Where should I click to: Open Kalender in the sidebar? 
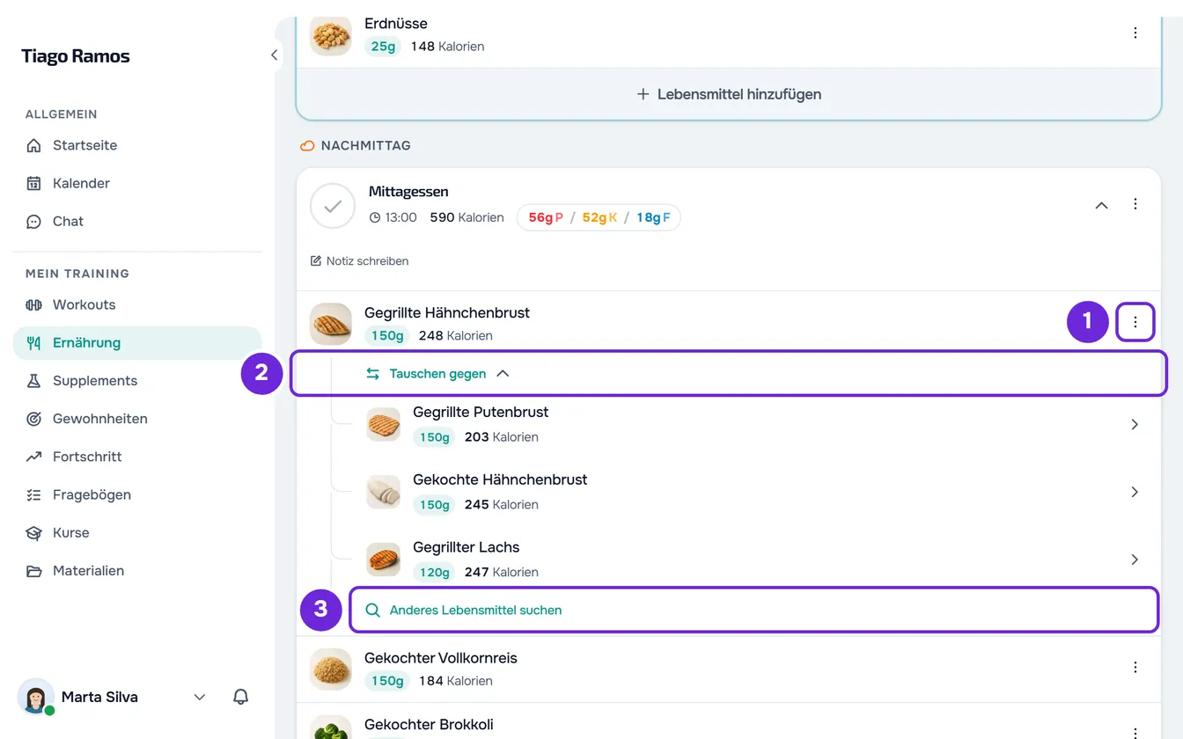137,183
